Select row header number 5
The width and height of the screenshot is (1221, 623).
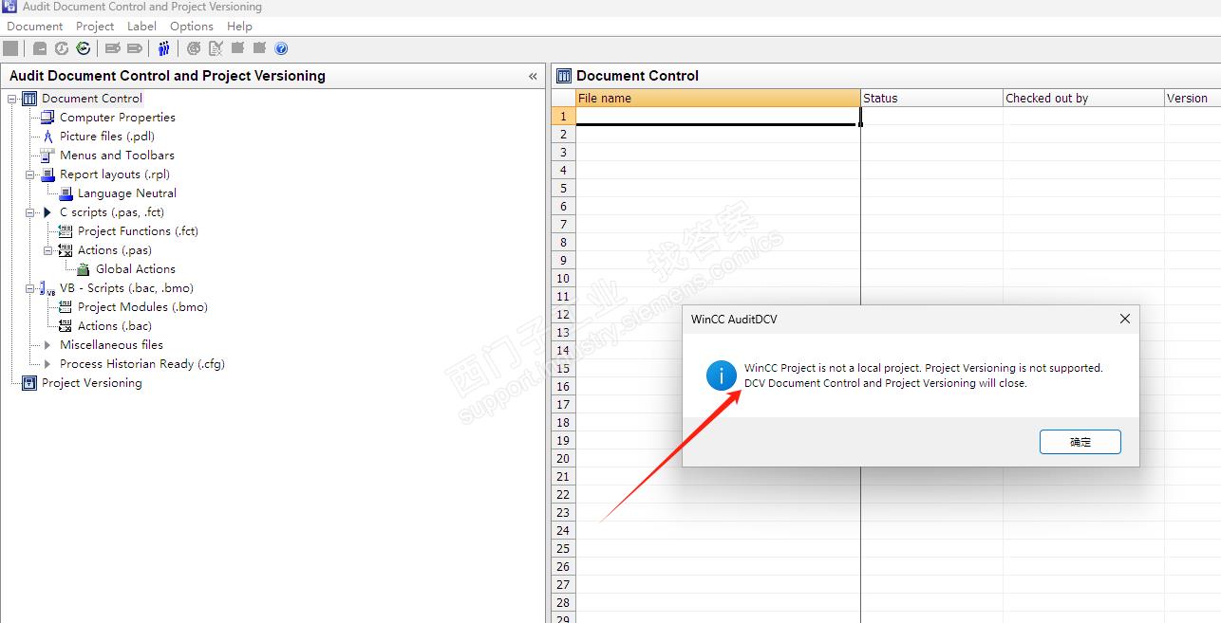point(563,188)
